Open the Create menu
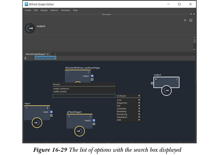The image size is (215, 155). 28,10
